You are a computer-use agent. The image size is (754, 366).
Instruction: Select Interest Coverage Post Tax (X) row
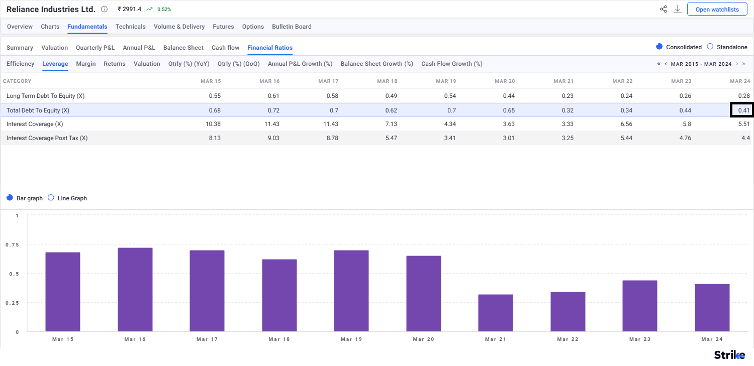377,138
